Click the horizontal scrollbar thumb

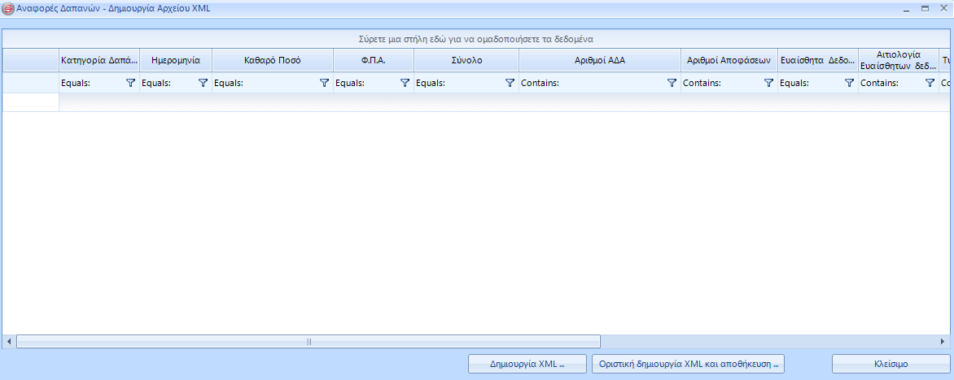tap(309, 342)
